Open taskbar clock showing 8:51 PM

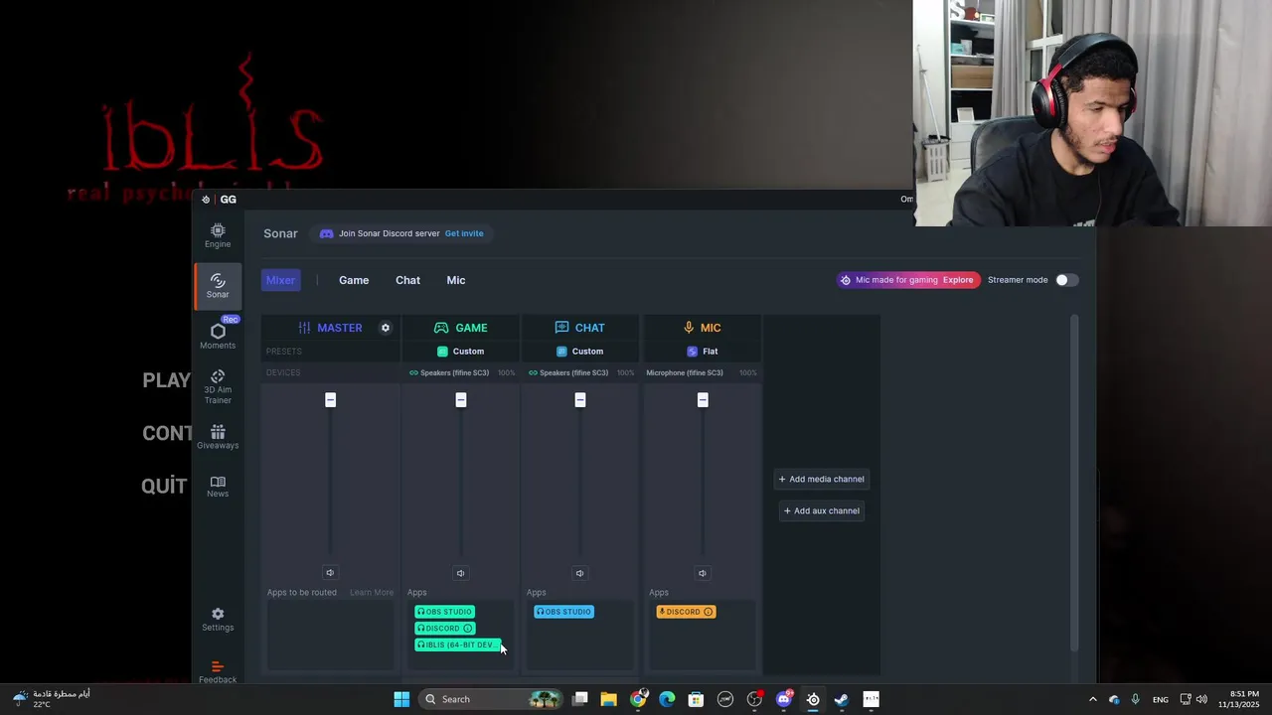coord(1238,699)
